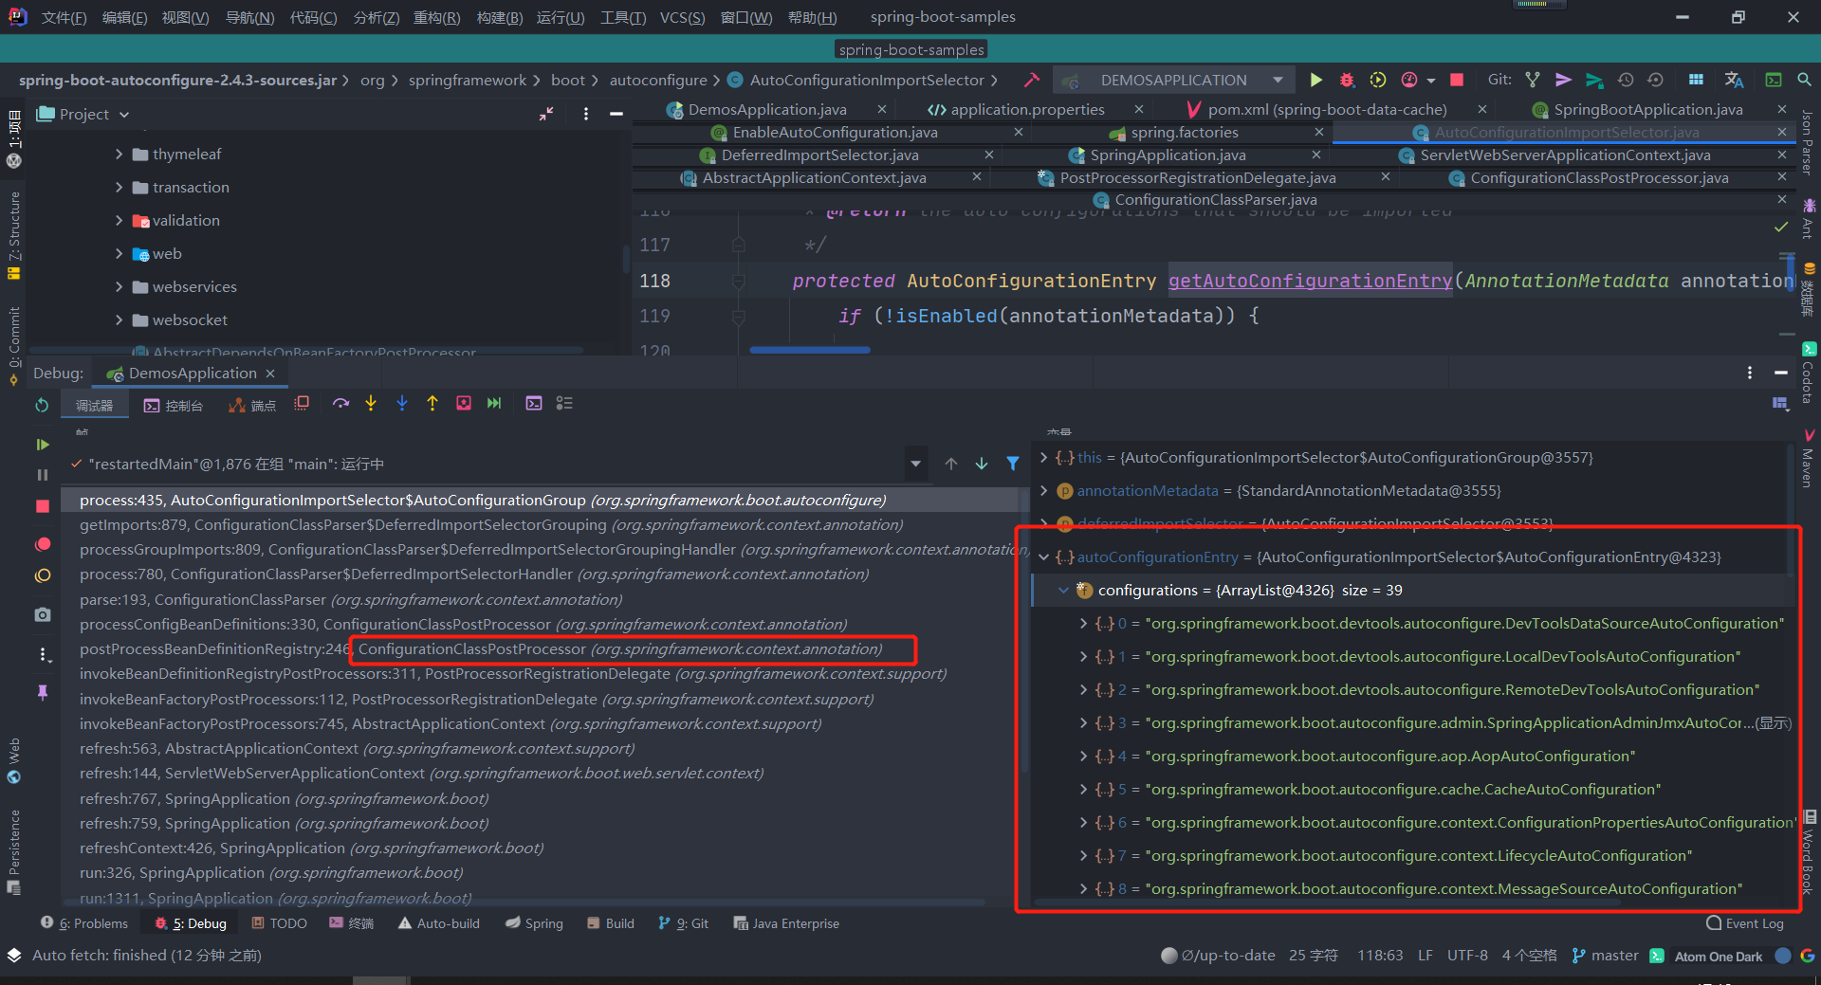This screenshot has height=985, width=1821.
Task: Click Resume Program icon in debug sidebar
Action: 42,445
